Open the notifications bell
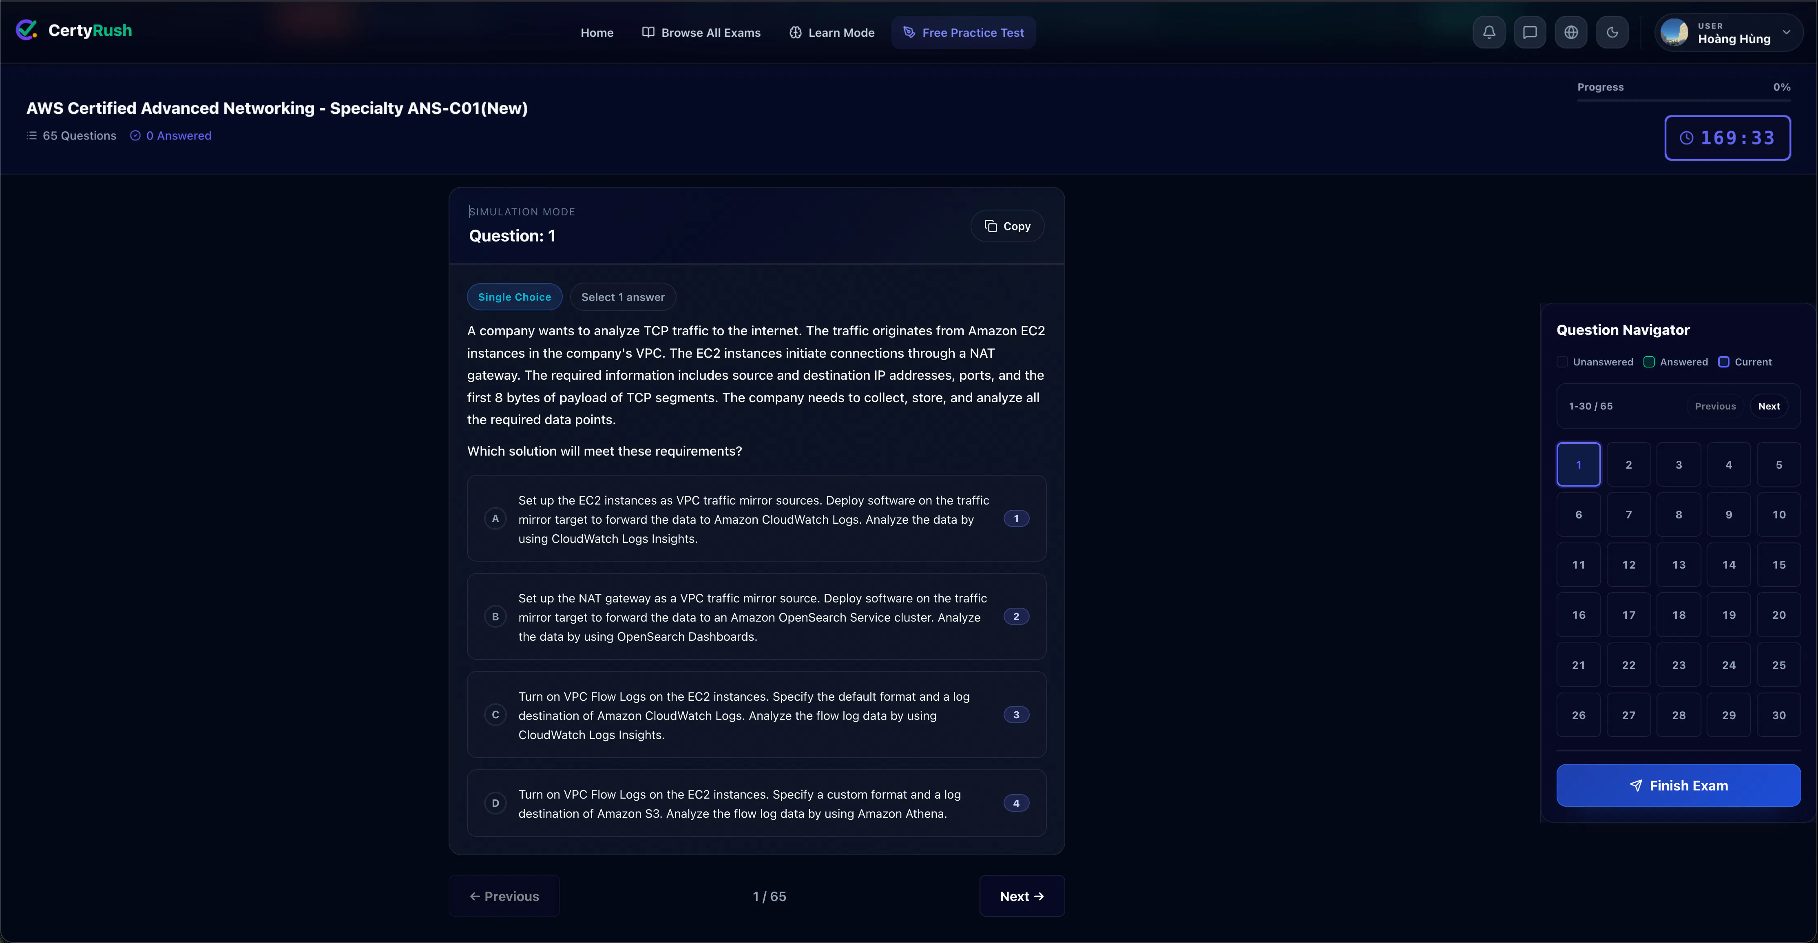This screenshot has width=1818, height=943. (1489, 33)
